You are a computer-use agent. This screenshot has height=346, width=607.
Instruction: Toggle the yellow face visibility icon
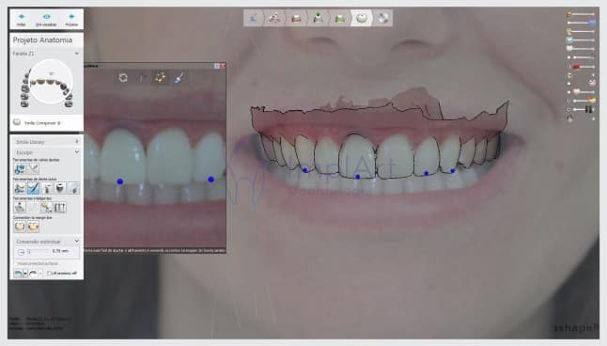click(x=569, y=75)
